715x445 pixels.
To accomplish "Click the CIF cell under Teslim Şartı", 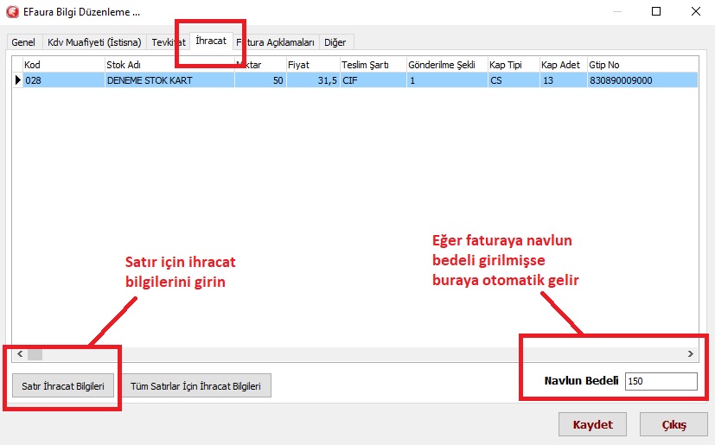I will click(x=372, y=80).
